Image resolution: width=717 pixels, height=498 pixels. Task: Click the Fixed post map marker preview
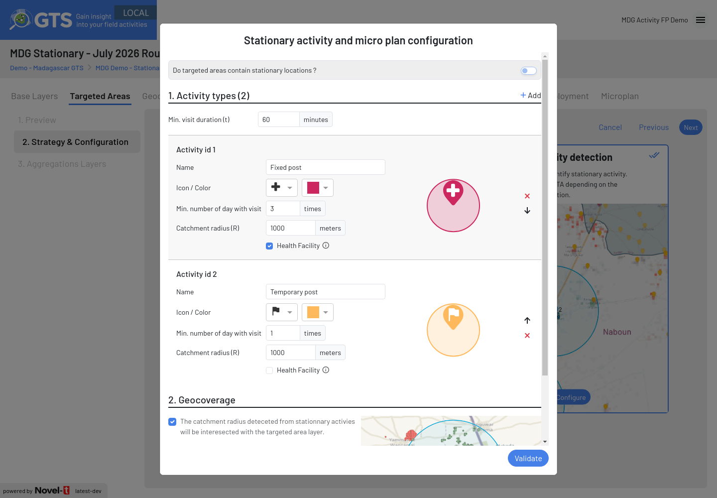tap(453, 192)
